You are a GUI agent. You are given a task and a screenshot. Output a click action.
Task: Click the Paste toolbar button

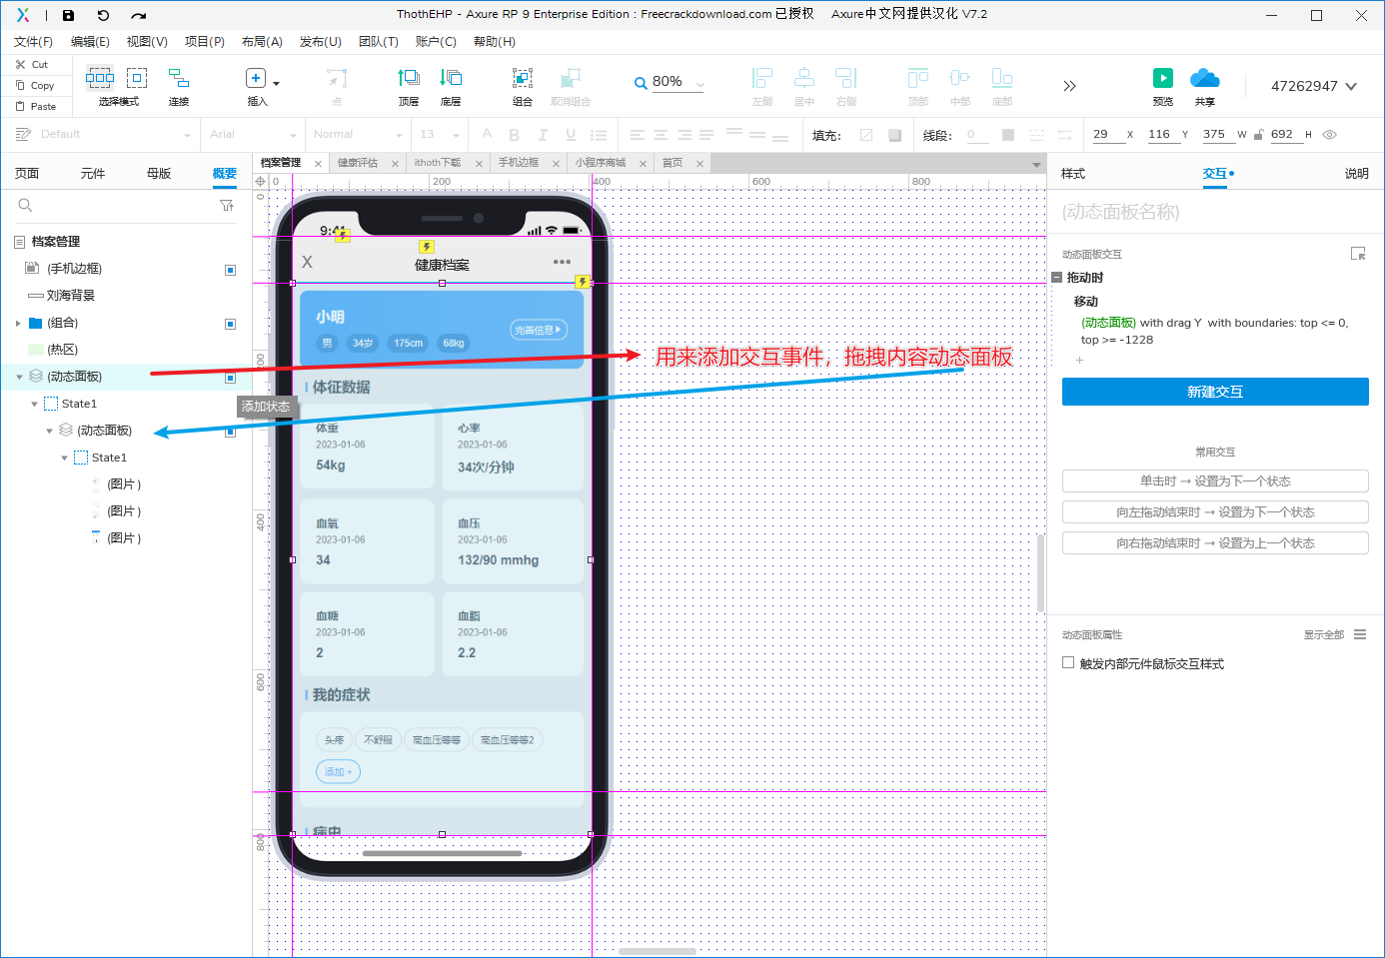tap(35, 106)
